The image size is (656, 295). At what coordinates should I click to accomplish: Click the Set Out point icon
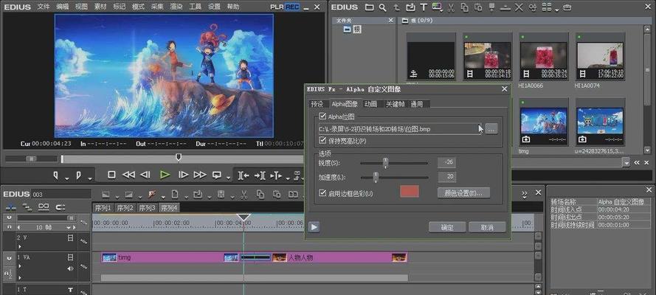(x=78, y=175)
